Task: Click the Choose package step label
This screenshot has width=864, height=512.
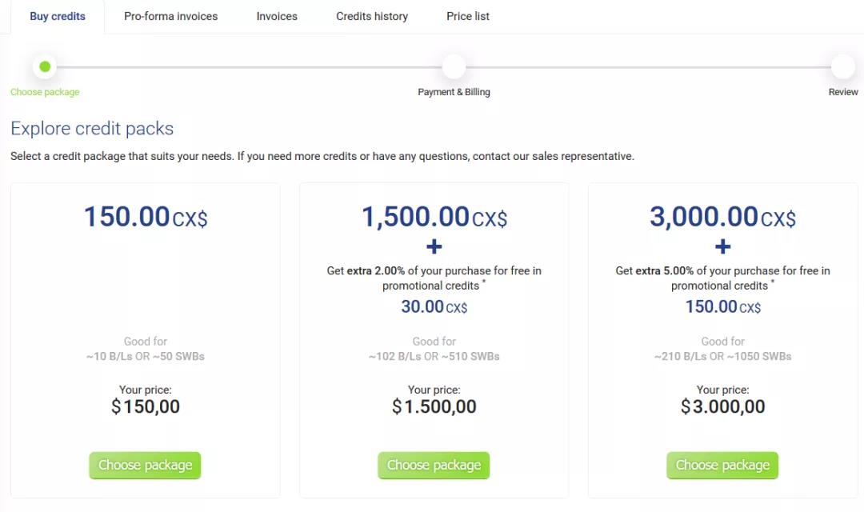Action: point(45,92)
